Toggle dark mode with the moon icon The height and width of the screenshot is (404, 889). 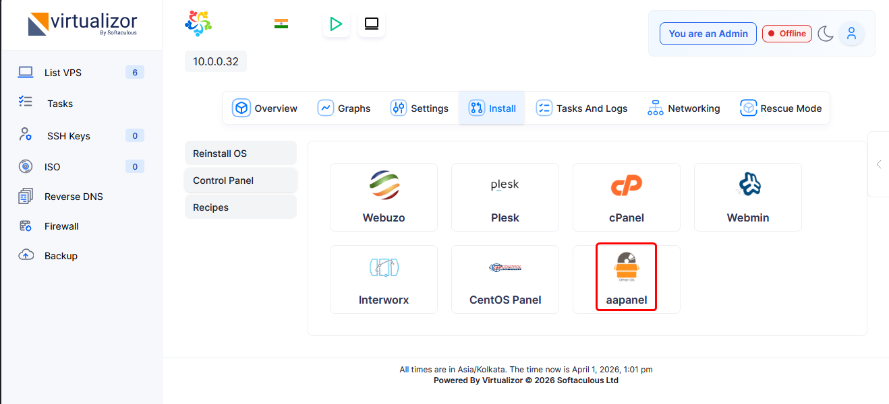click(x=826, y=34)
